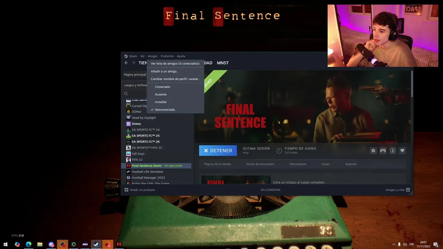Open Amigos y chat
Image resolution: width=443 pixels, height=249 pixels.
click(398, 190)
